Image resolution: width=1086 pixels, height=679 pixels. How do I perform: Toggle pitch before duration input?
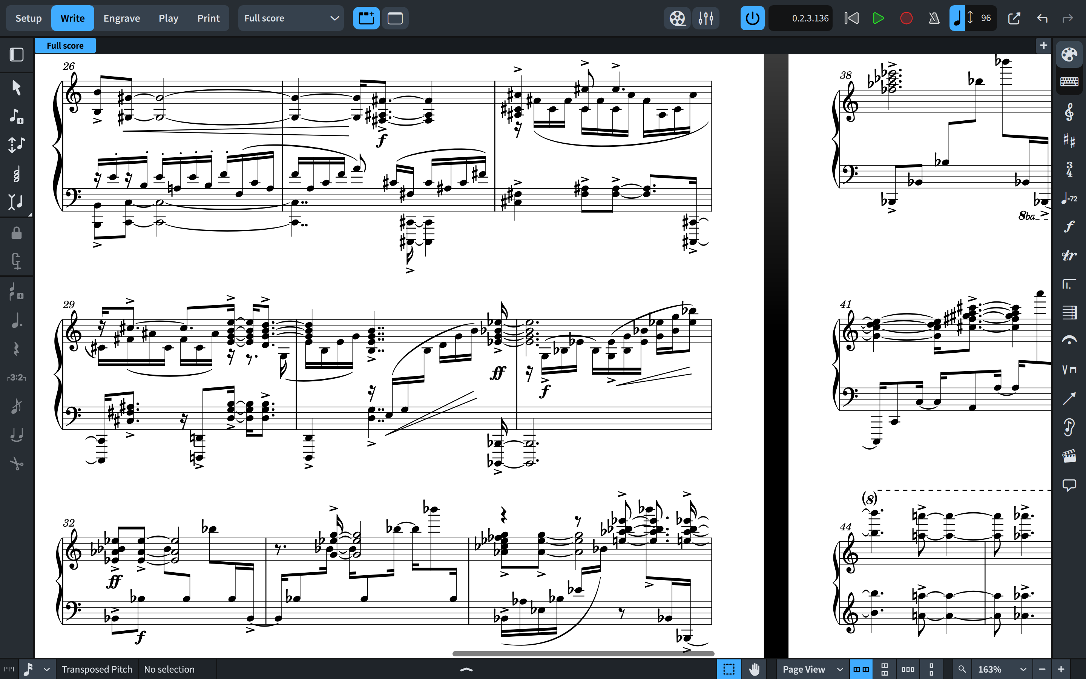point(17,144)
